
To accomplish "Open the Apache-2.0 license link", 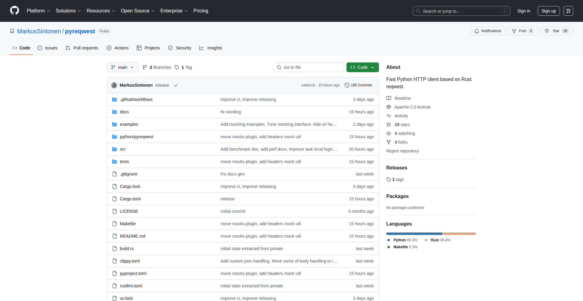I will 412,107.
